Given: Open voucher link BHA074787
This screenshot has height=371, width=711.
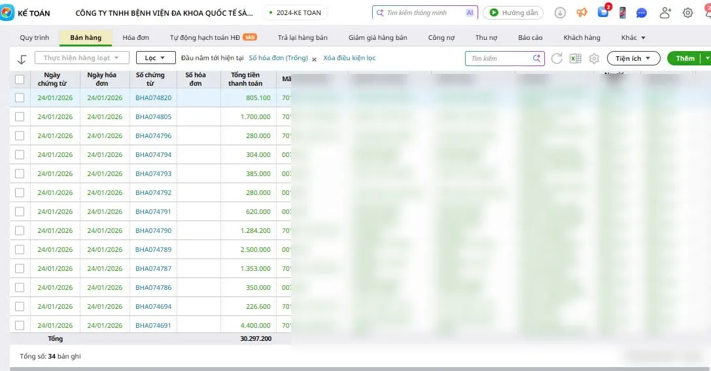Looking at the screenshot, I should tap(153, 268).
